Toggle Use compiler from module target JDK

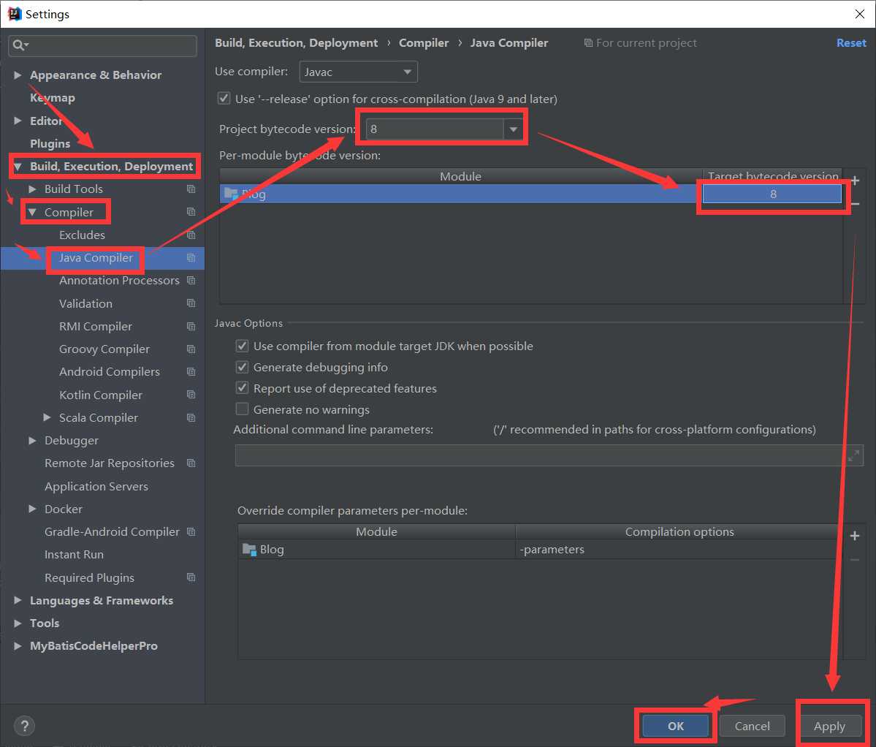pyautogui.click(x=242, y=346)
